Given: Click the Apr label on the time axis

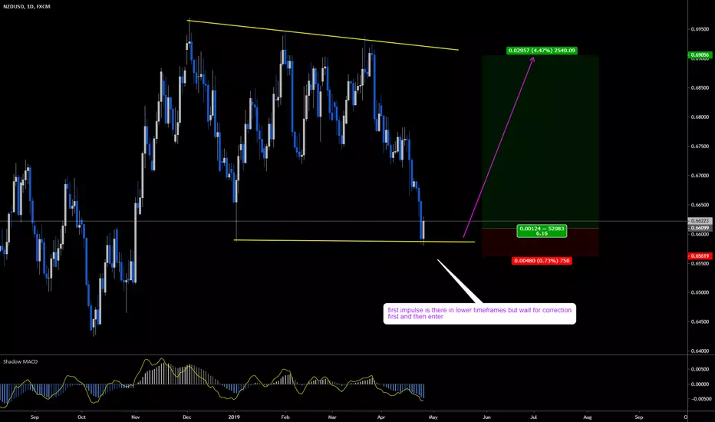Looking at the screenshot, I should point(381,417).
